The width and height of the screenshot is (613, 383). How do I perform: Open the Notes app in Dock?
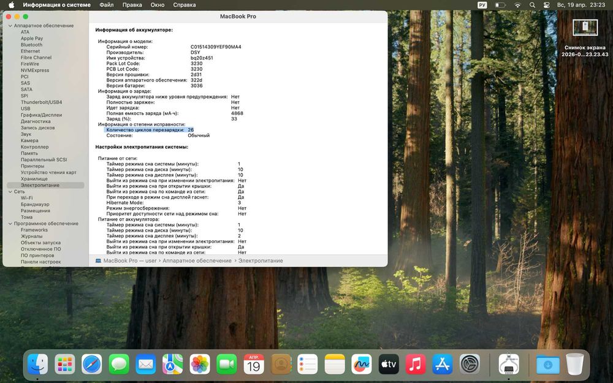tap(335, 364)
